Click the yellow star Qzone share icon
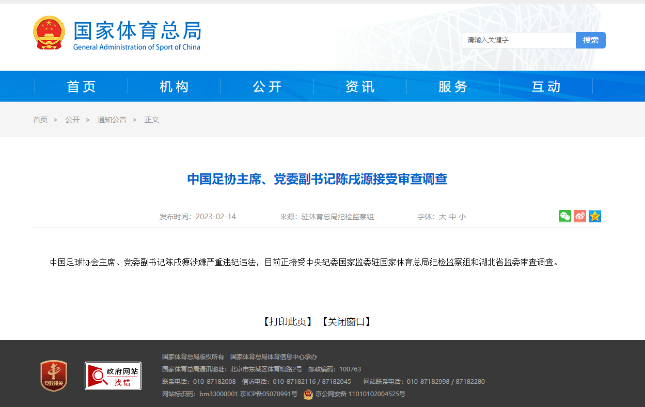 click(595, 216)
